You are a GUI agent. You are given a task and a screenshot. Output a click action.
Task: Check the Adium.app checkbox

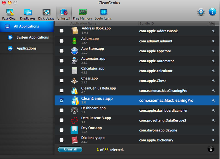tap(61, 41)
